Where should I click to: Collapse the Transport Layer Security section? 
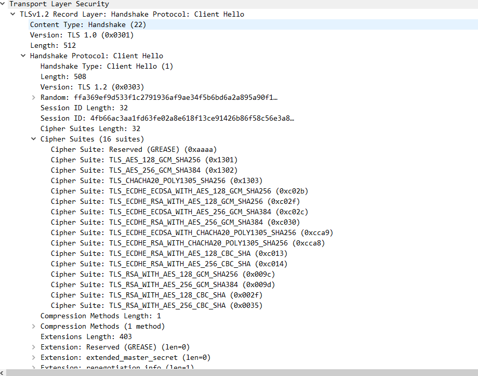pyautogui.click(x=3, y=4)
